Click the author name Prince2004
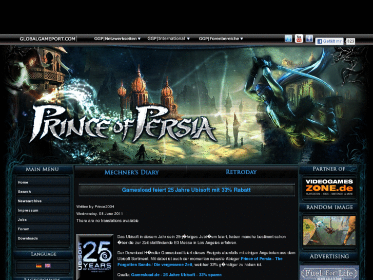Viewport: 373px width, 280px height. (105, 207)
